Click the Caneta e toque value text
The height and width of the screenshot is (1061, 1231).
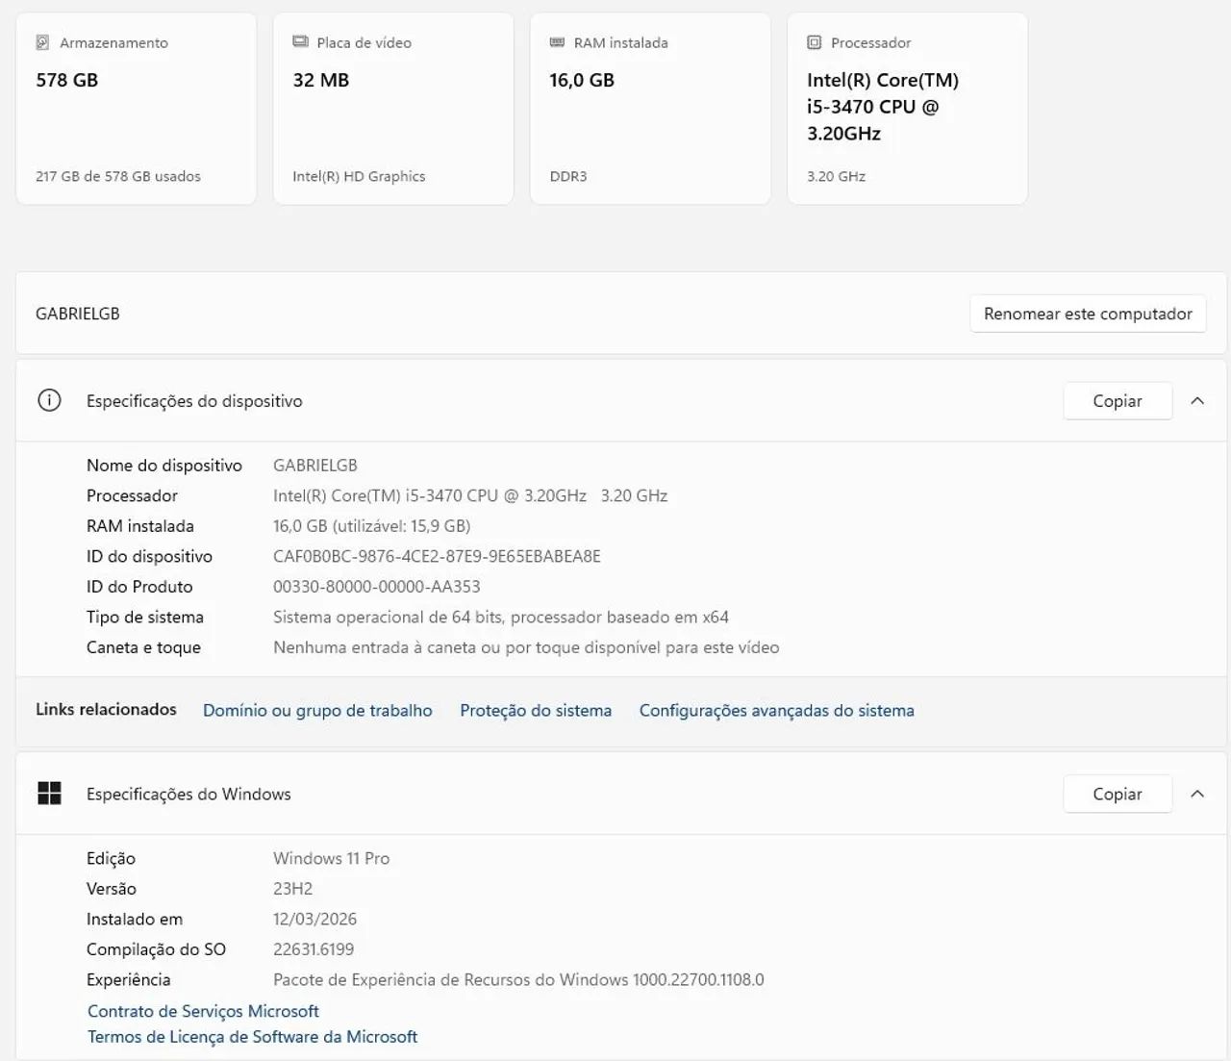[526, 647]
